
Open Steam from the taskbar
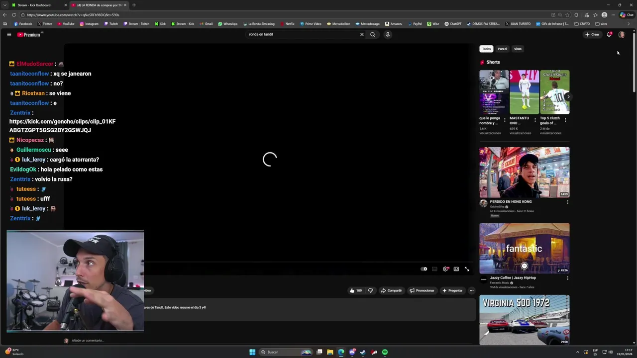click(363, 352)
